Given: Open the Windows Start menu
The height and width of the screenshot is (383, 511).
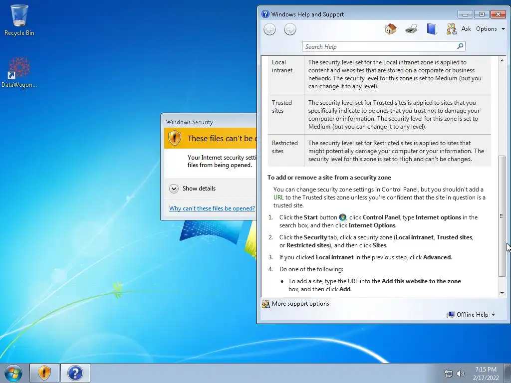Looking at the screenshot, I should click(13, 373).
